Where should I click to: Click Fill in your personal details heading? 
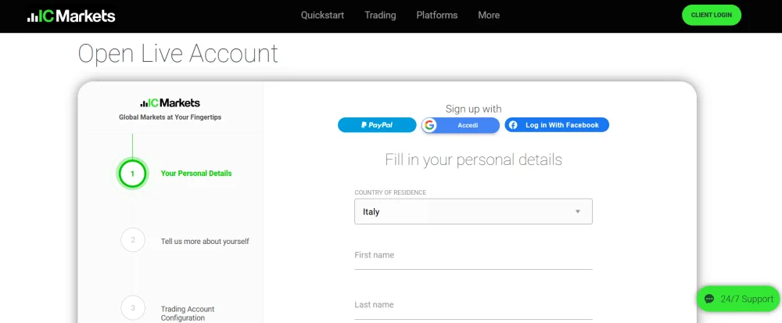(x=473, y=160)
